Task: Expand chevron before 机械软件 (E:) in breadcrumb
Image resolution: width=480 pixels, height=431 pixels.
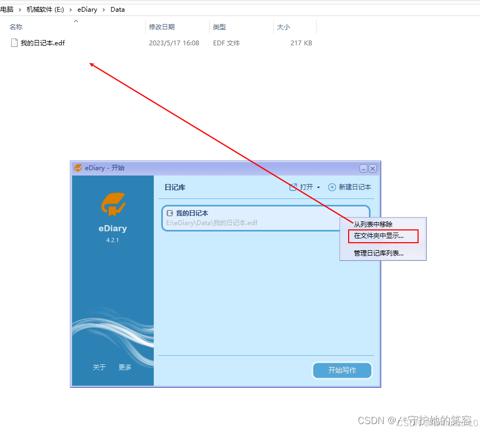Action: [20, 10]
